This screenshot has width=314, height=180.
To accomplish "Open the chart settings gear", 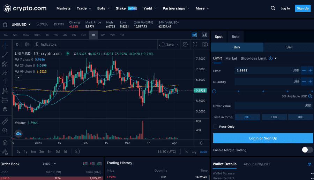I will coord(185,44).
